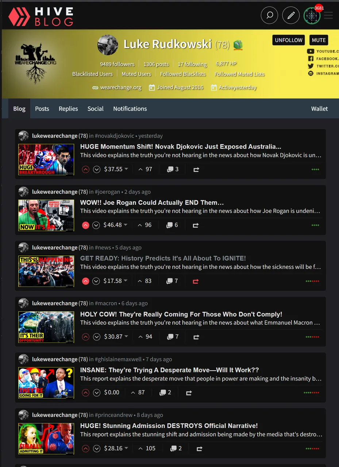Downvote the Novak Djokovic post

click(96, 169)
